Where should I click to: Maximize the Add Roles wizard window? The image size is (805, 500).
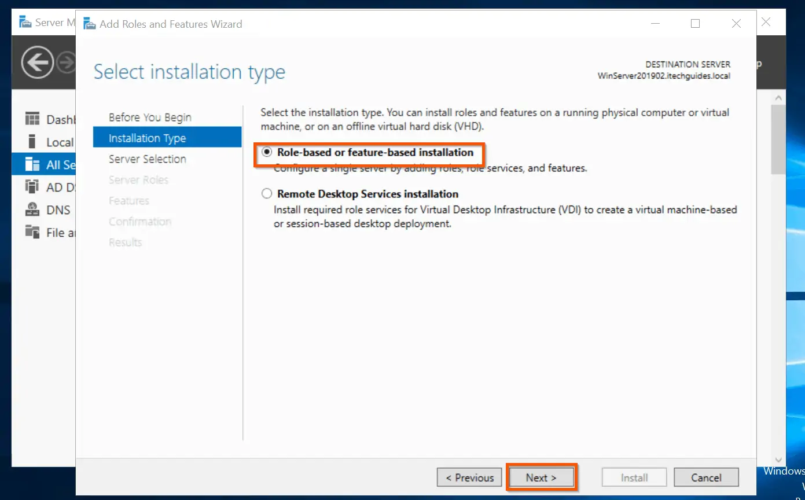coord(696,24)
